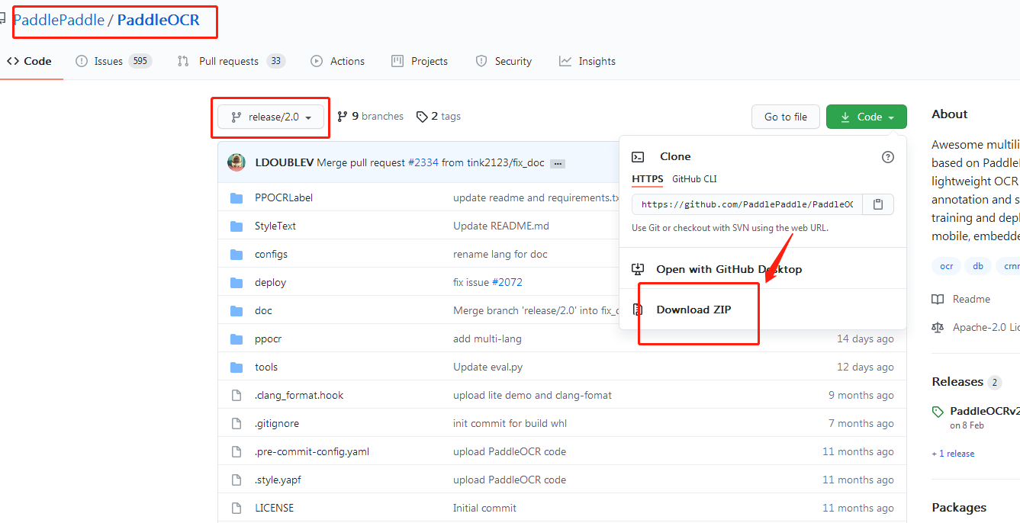Image resolution: width=1020 pixels, height=523 pixels.
Task: Click the .clang_format.hook file icon
Action: click(236, 396)
